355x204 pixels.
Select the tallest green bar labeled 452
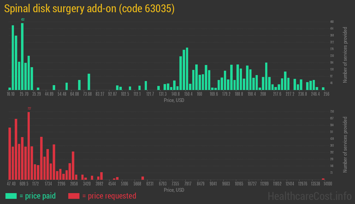coord(22,56)
